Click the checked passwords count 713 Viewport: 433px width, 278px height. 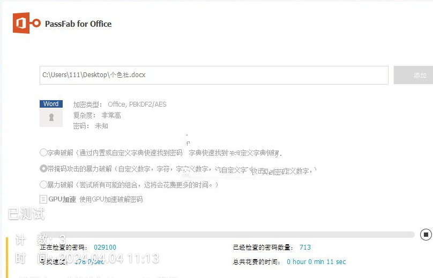[305, 247]
